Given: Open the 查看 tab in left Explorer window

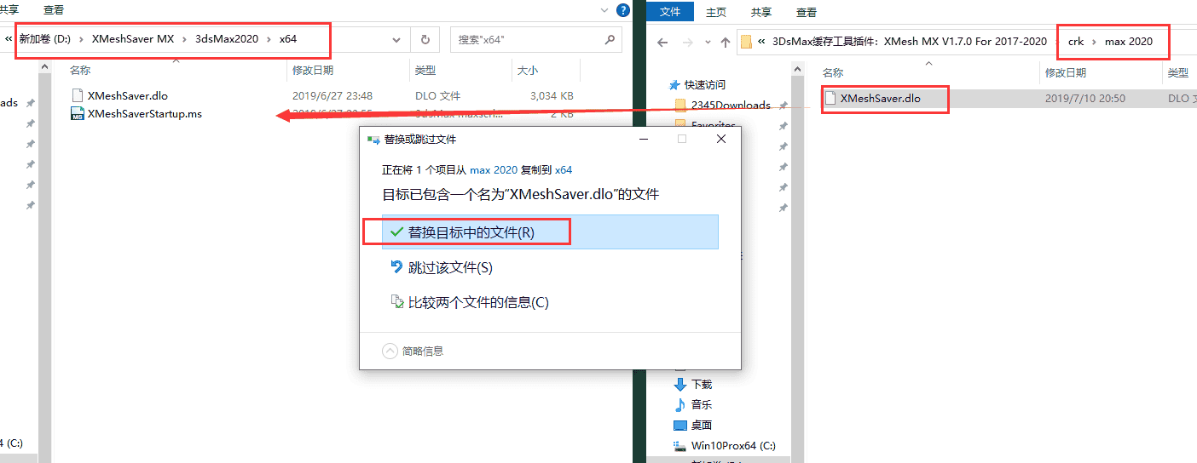Looking at the screenshot, I should pos(54,10).
